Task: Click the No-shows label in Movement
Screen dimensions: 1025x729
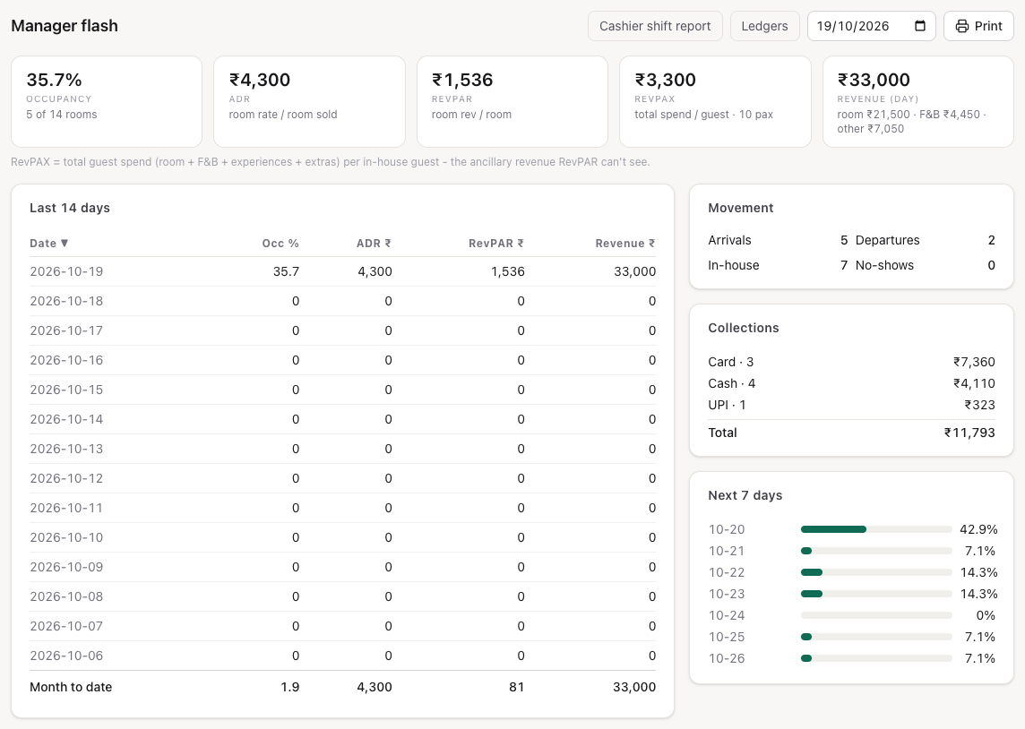Action: point(884,265)
